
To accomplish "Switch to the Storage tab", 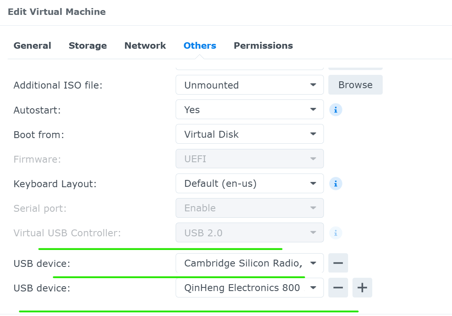I will tap(88, 45).
